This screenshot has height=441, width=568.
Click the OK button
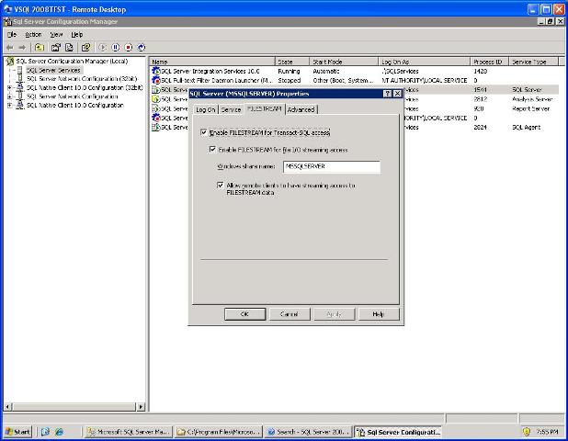244,314
